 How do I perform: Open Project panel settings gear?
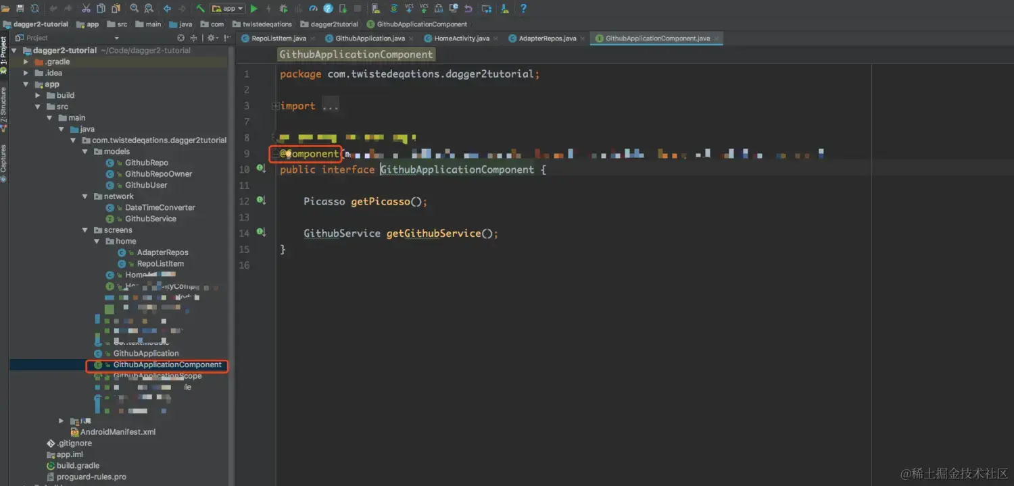[212, 38]
